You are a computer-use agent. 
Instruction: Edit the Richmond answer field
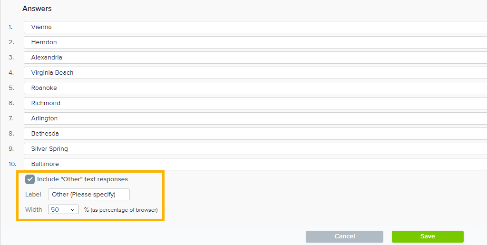point(255,103)
